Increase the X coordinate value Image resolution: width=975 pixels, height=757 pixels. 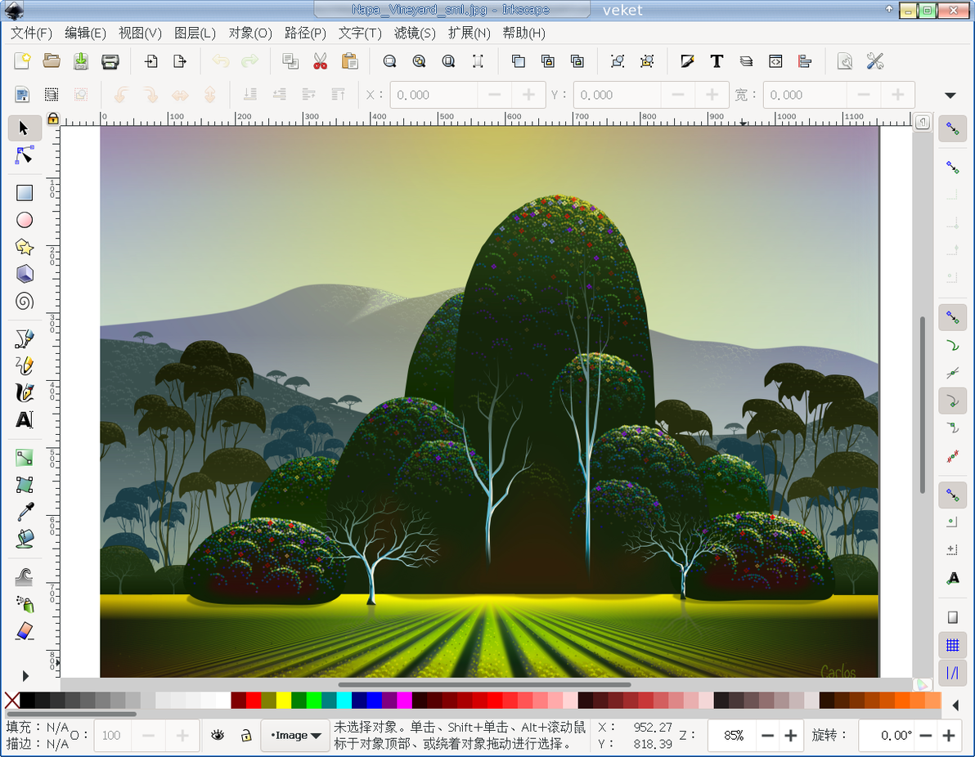point(528,95)
